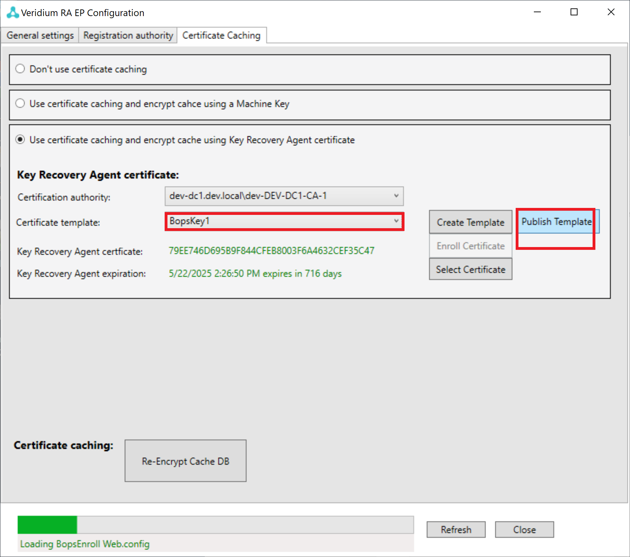Click the Refresh button
Image resolution: width=630 pixels, height=557 pixels.
456,530
